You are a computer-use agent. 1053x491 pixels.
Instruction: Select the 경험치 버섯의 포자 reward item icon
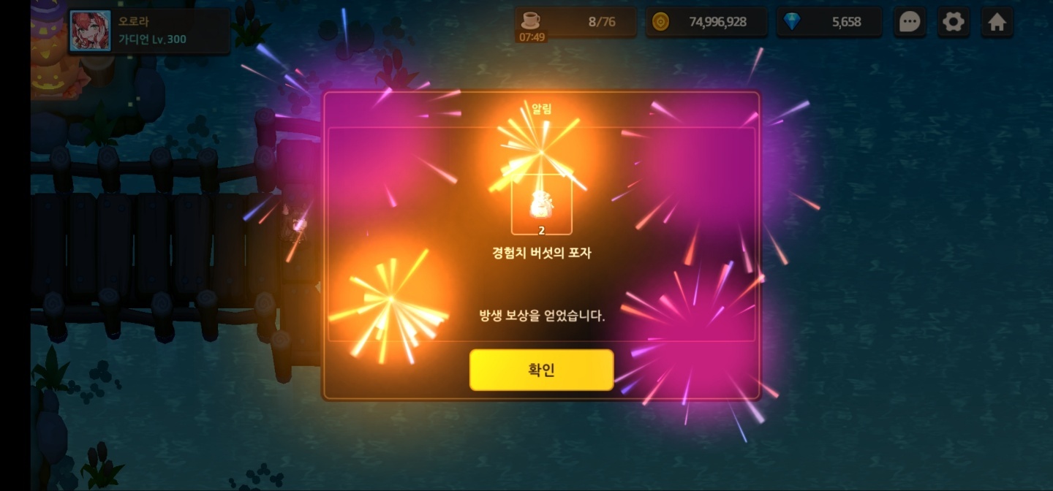click(x=541, y=205)
